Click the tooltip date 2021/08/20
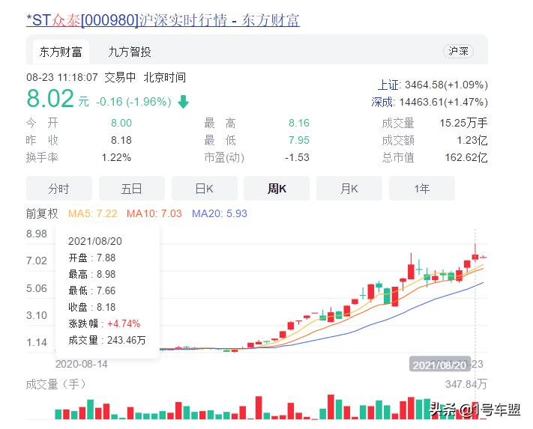Viewport: 533px width, 429px height. 95,241
